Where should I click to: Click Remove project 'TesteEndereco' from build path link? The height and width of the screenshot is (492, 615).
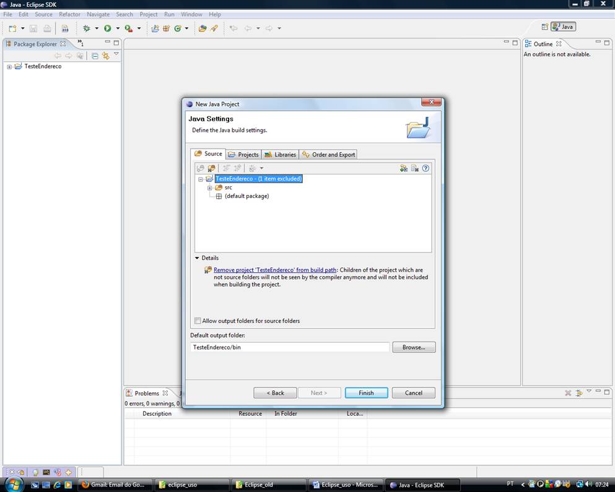274,270
